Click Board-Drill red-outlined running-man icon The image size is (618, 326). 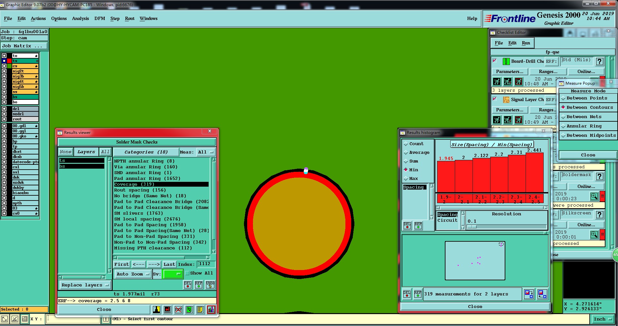pyautogui.click(x=519, y=82)
